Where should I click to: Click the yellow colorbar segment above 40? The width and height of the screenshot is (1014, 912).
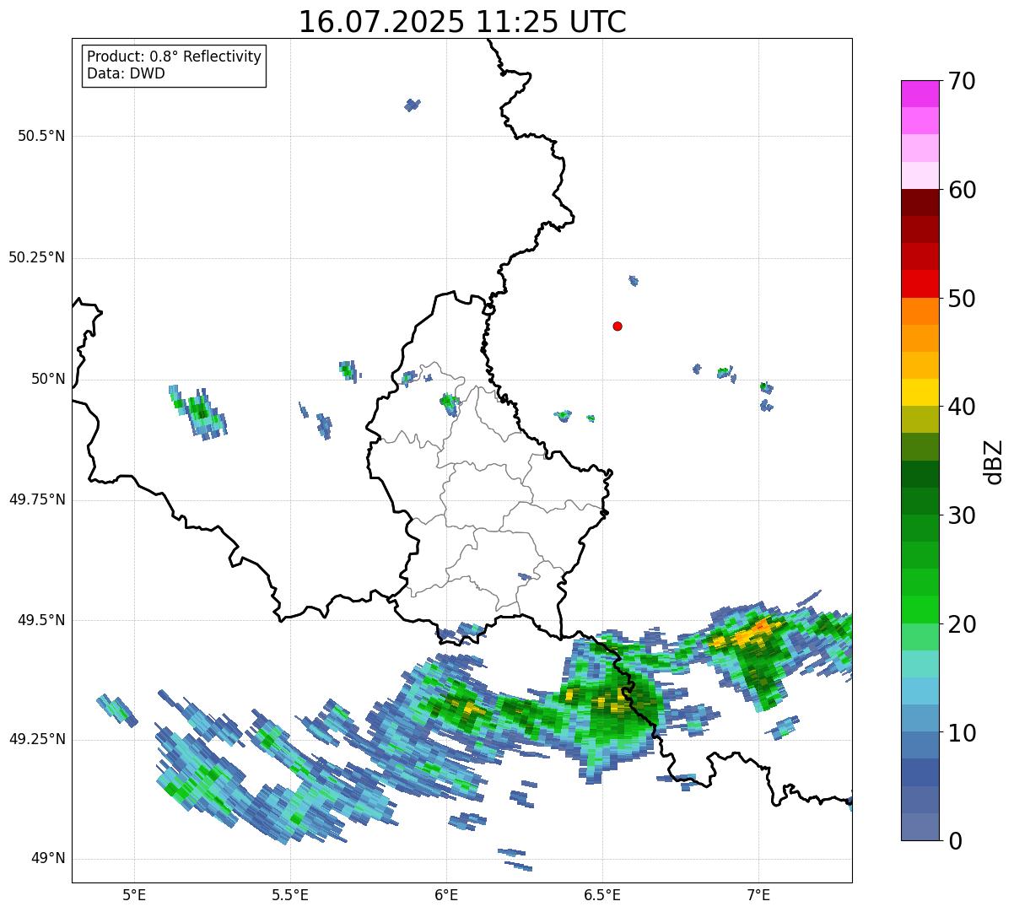click(x=920, y=393)
